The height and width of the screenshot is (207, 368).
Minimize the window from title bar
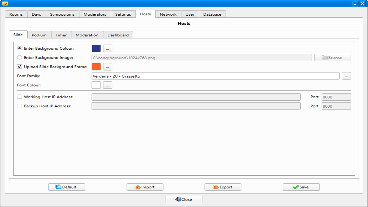click(x=355, y=3)
